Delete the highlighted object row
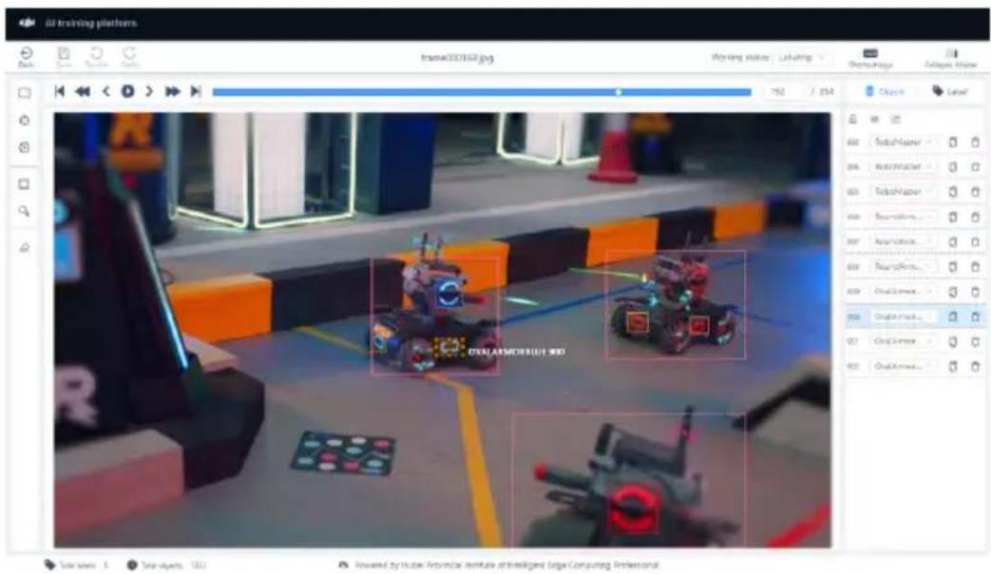This screenshot has width=991, height=574. 975,316
